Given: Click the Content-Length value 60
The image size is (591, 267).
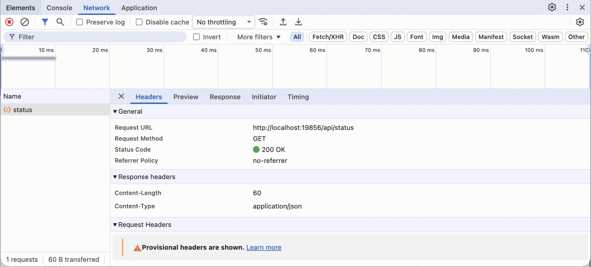Looking at the screenshot, I should (x=257, y=193).
